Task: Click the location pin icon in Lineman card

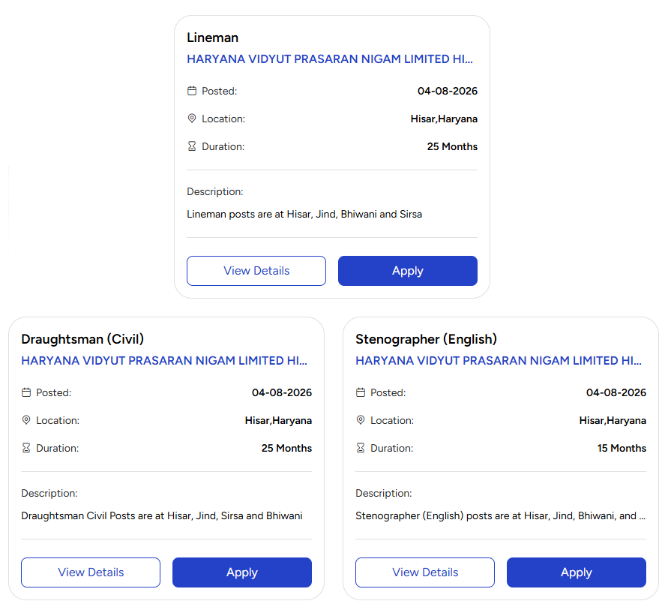Action: 192,119
